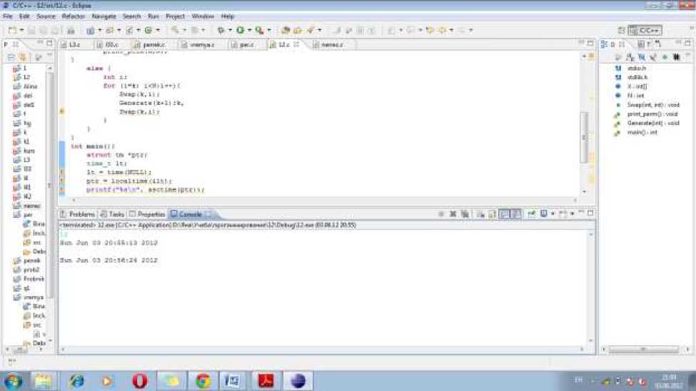Select 'main() : int' in Outline

[636, 133]
